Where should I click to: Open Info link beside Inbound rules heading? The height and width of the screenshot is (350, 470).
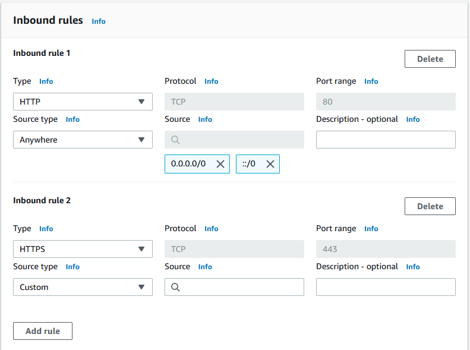tap(99, 21)
